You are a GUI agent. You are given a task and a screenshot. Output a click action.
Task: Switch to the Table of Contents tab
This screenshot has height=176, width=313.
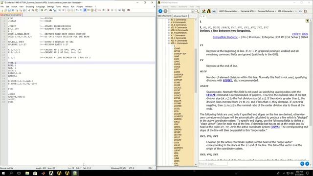click(x=164, y=16)
